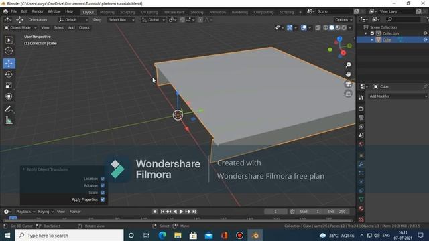429x241 pixels.
Task: Click the Blender logo menu icon
Action: (x=5, y=11)
